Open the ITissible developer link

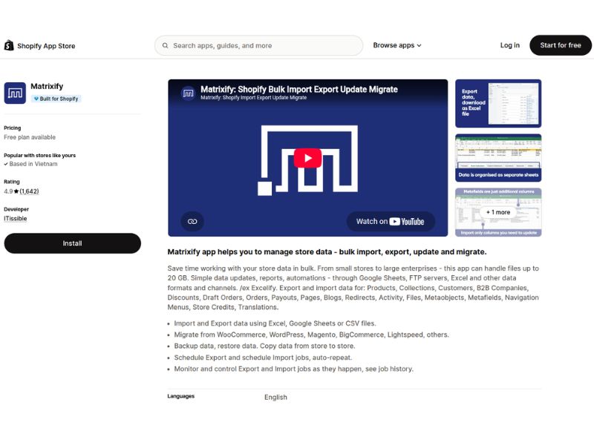click(16, 219)
